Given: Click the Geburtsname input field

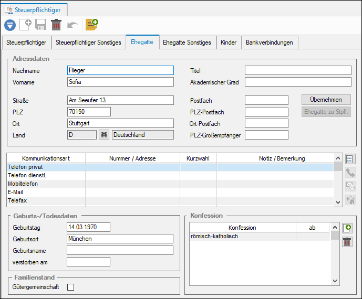Looking at the screenshot, I should point(120,250).
